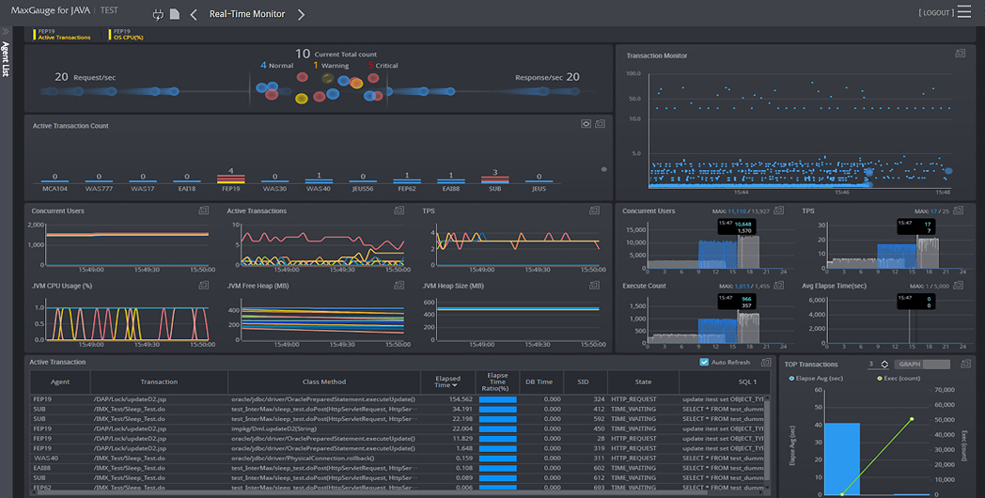Maximize the Active Transactions chart panel
Image resolution: width=985 pixels, height=498 pixels.
coord(399,210)
